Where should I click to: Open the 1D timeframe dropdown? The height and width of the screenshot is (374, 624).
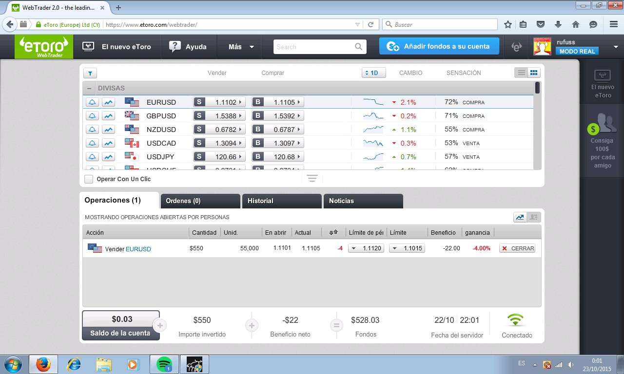click(374, 73)
